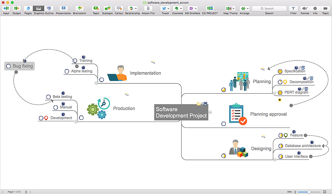This screenshot has width=332, height=194.
Task: Click the Planning approval clipboard image
Action: 238,114
